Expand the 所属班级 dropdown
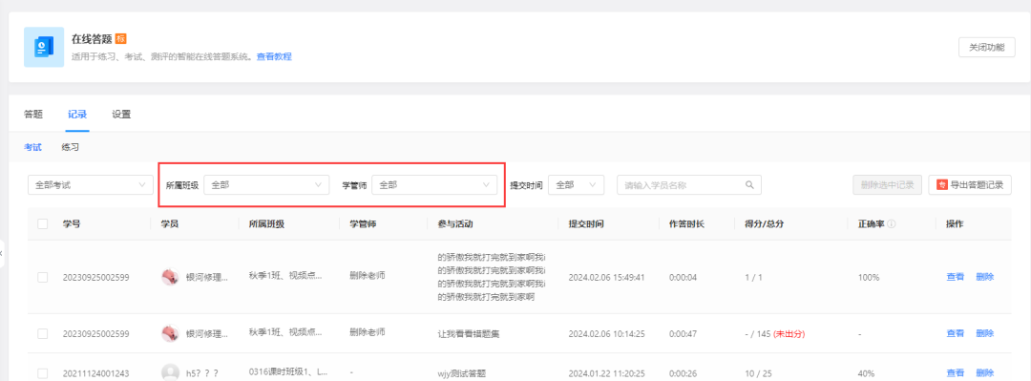 (x=266, y=185)
